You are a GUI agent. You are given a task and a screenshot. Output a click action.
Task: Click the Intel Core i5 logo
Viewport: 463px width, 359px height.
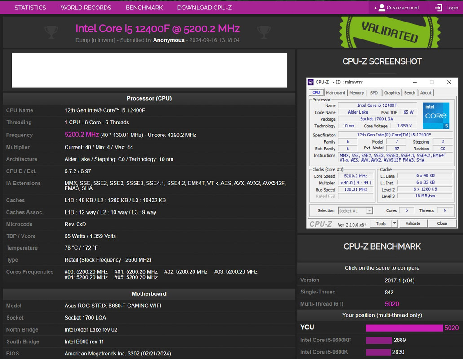436,116
